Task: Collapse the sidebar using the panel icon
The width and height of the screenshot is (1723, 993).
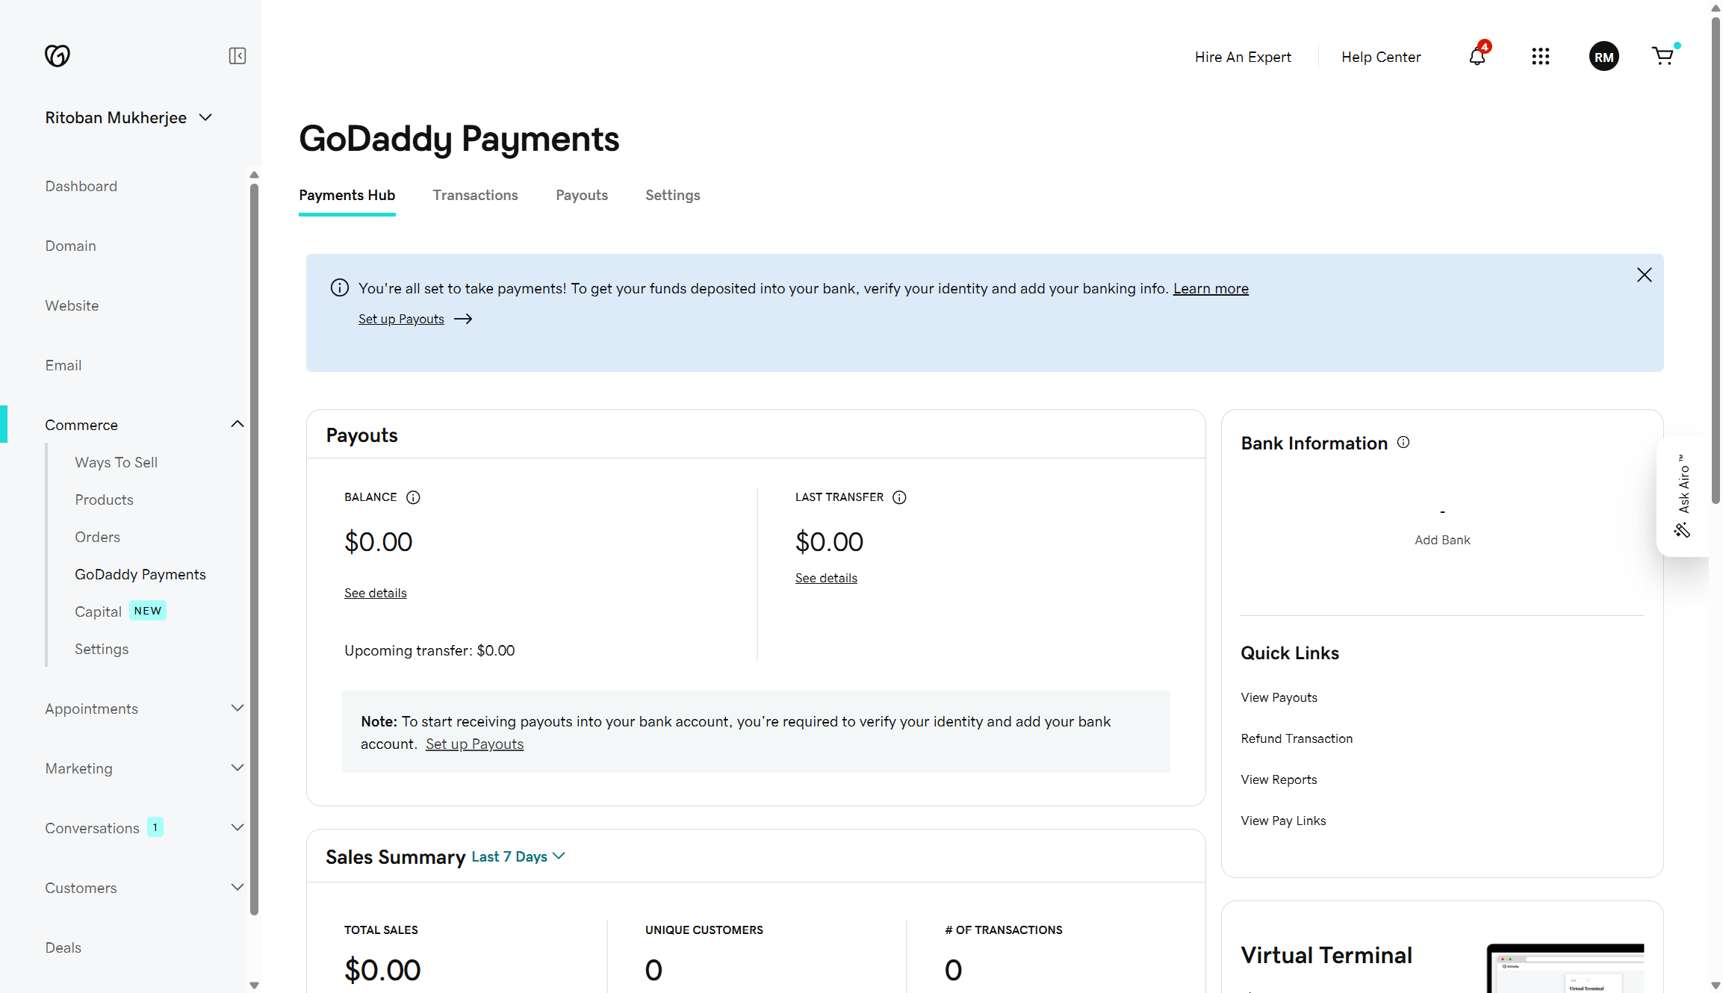Action: [237, 56]
